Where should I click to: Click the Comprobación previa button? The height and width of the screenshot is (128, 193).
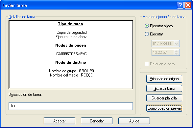pyautogui.click(x=164, y=108)
